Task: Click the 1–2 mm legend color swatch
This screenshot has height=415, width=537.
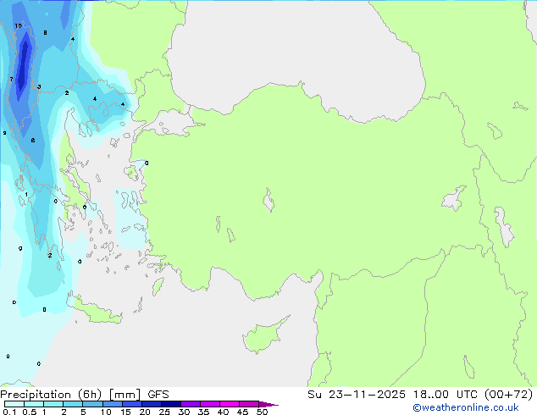Action: click(x=53, y=404)
